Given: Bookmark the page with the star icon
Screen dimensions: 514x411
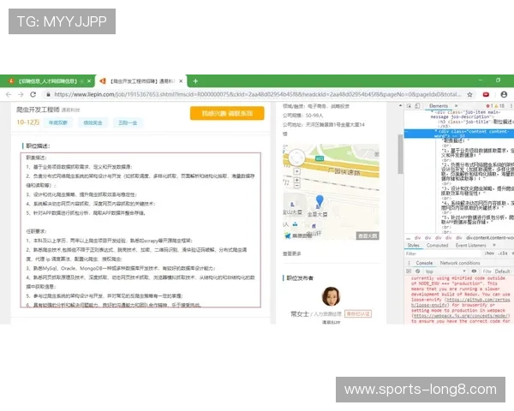Looking at the screenshot, I should pyautogui.click(x=469, y=94).
